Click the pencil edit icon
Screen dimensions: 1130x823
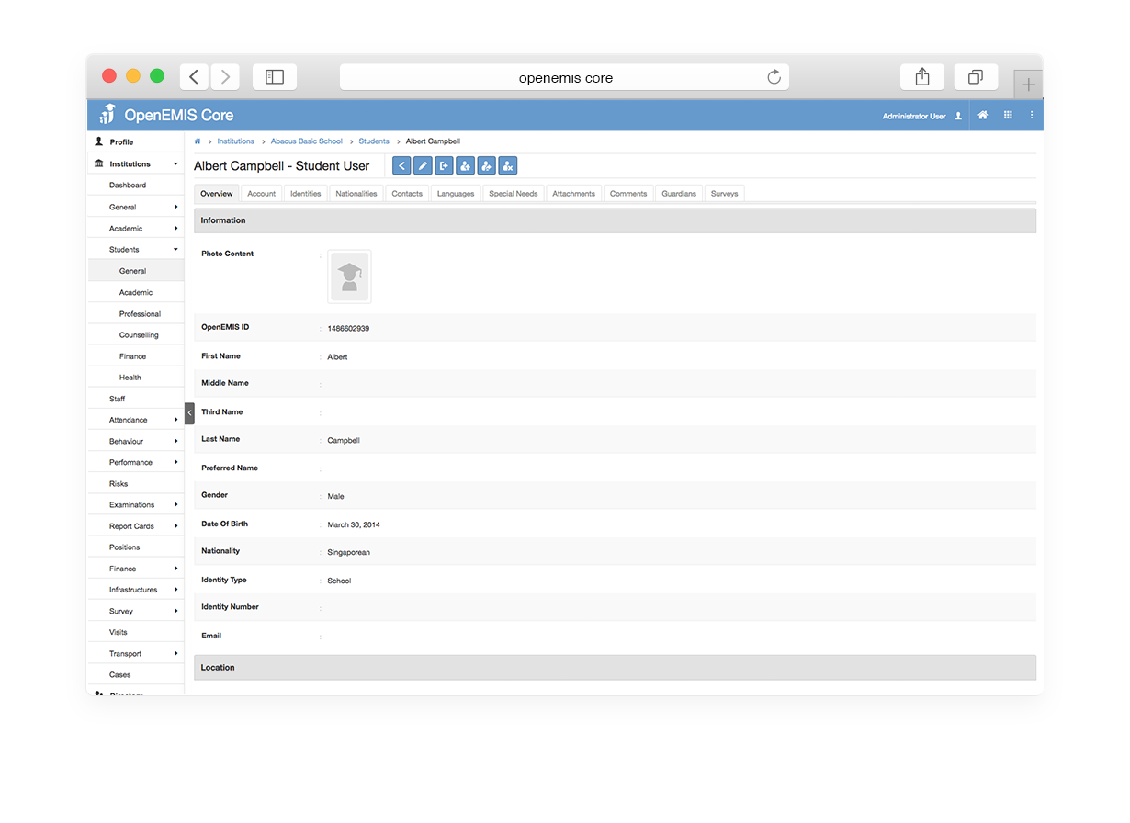pyautogui.click(x=423, y=165)
